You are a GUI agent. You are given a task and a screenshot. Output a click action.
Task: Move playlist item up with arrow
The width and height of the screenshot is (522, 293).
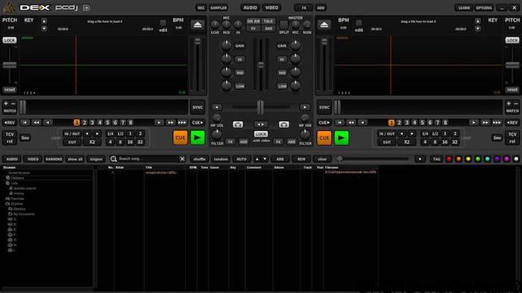pos(257,159)
